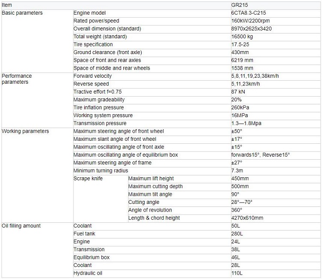The height and width of the screenshot is (279, 322).
Task: Select the Transmission pressure 1.3—1.8Mpa value
Action: pyautogui.click(x=246, y=123)
